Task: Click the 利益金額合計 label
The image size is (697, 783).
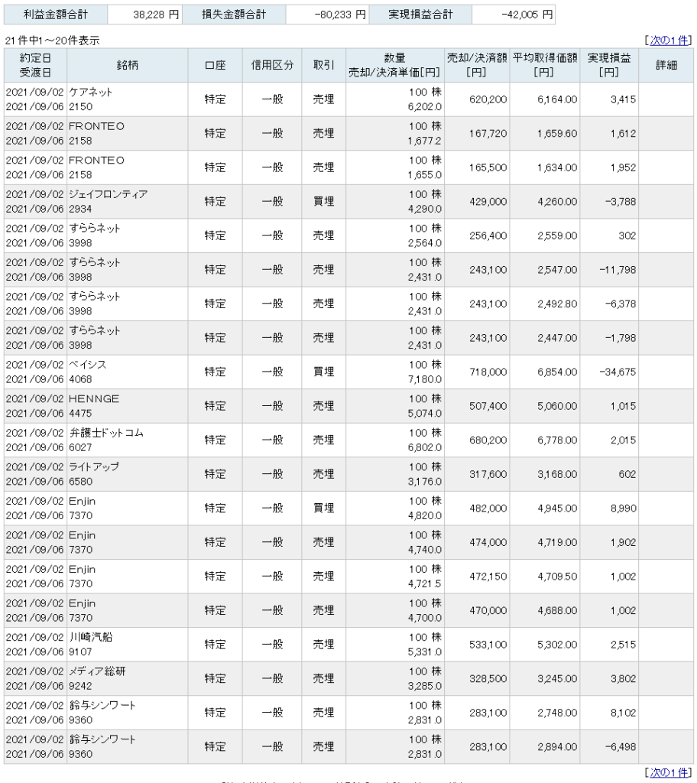Action: point(56,15)
